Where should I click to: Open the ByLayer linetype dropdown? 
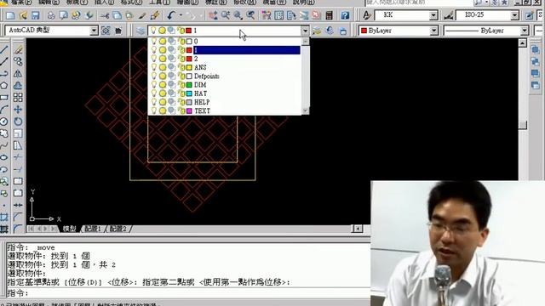525,31
